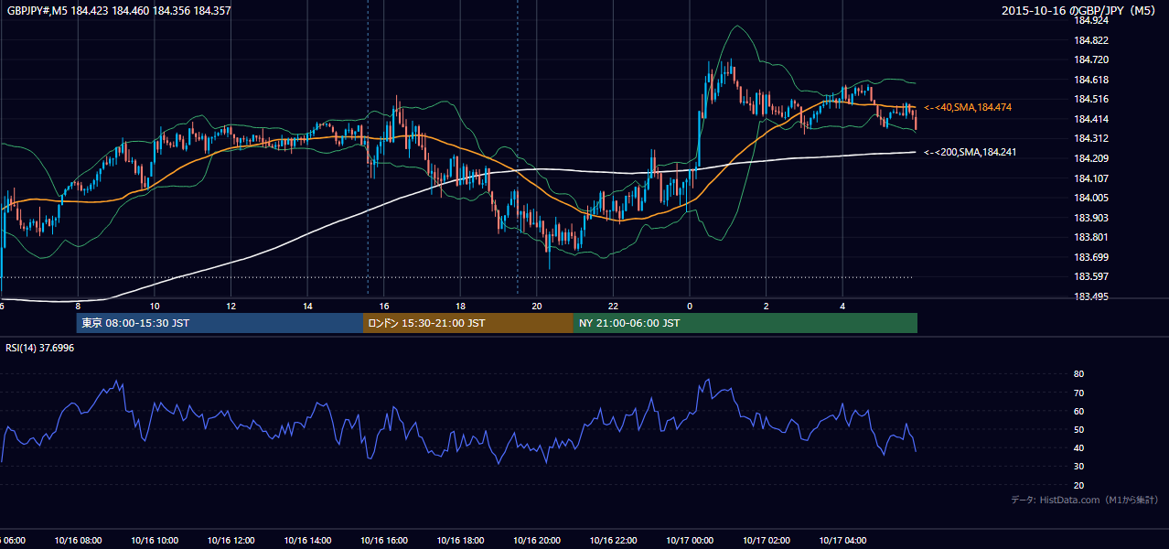Click the 184.005 price axis label
This screenshot has width=1169, height=549.
(x=1091, y=198)
